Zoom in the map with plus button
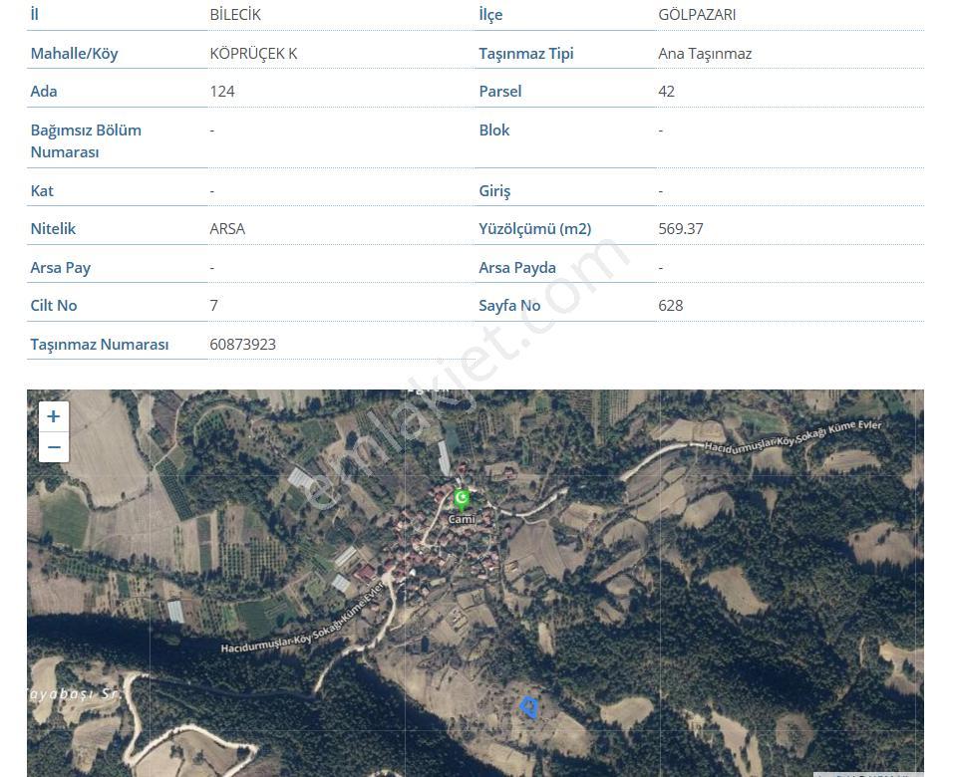The height and width of the screenshot is (777, 954). [x=54, y=416]
